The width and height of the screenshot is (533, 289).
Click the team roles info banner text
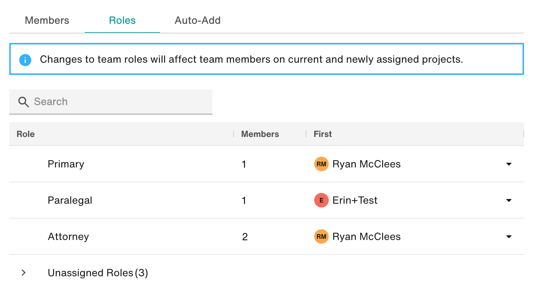point(251,59)
